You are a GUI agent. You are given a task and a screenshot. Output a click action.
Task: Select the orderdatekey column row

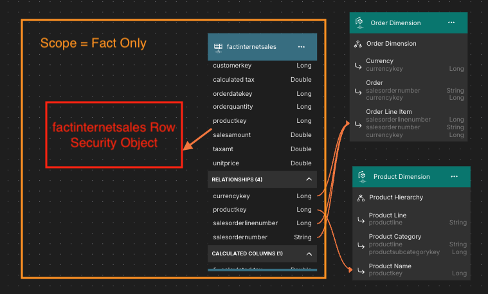[262, 94]
